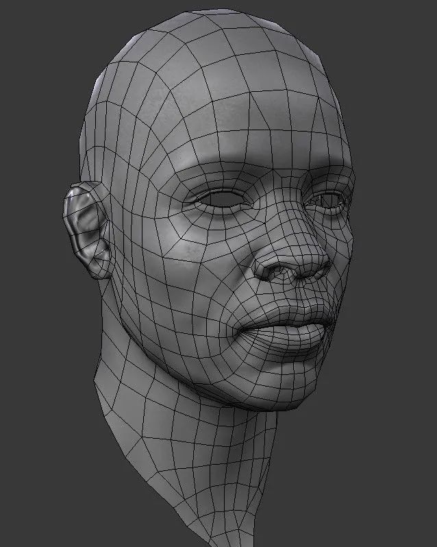Click the larger eye socket nearest the ear
This screenshot has width=437, height=547.
(x=219, y=199)
